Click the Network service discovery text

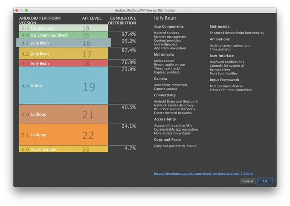click(x=174, y=105)
